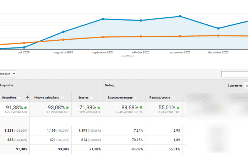Click green up arrow beside 91,38%
The width and height of the screenshot is (248, 154).
click(x=25, y=107)
